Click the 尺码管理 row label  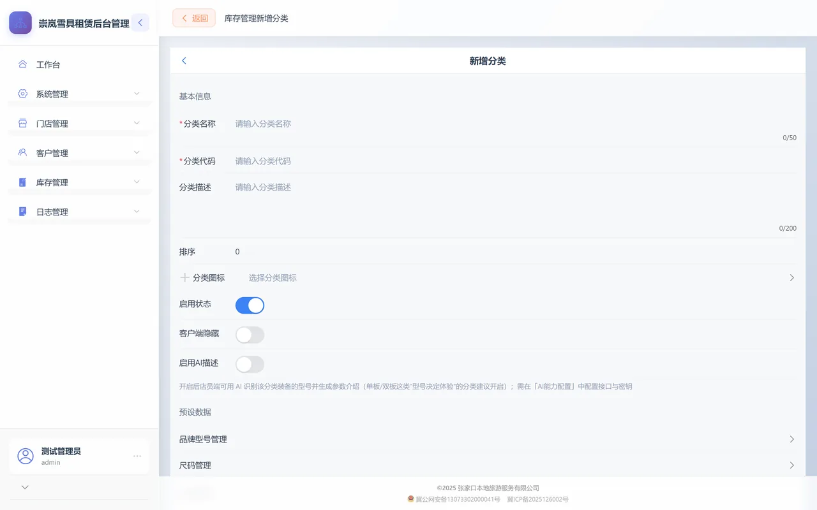tap(195, 465)
